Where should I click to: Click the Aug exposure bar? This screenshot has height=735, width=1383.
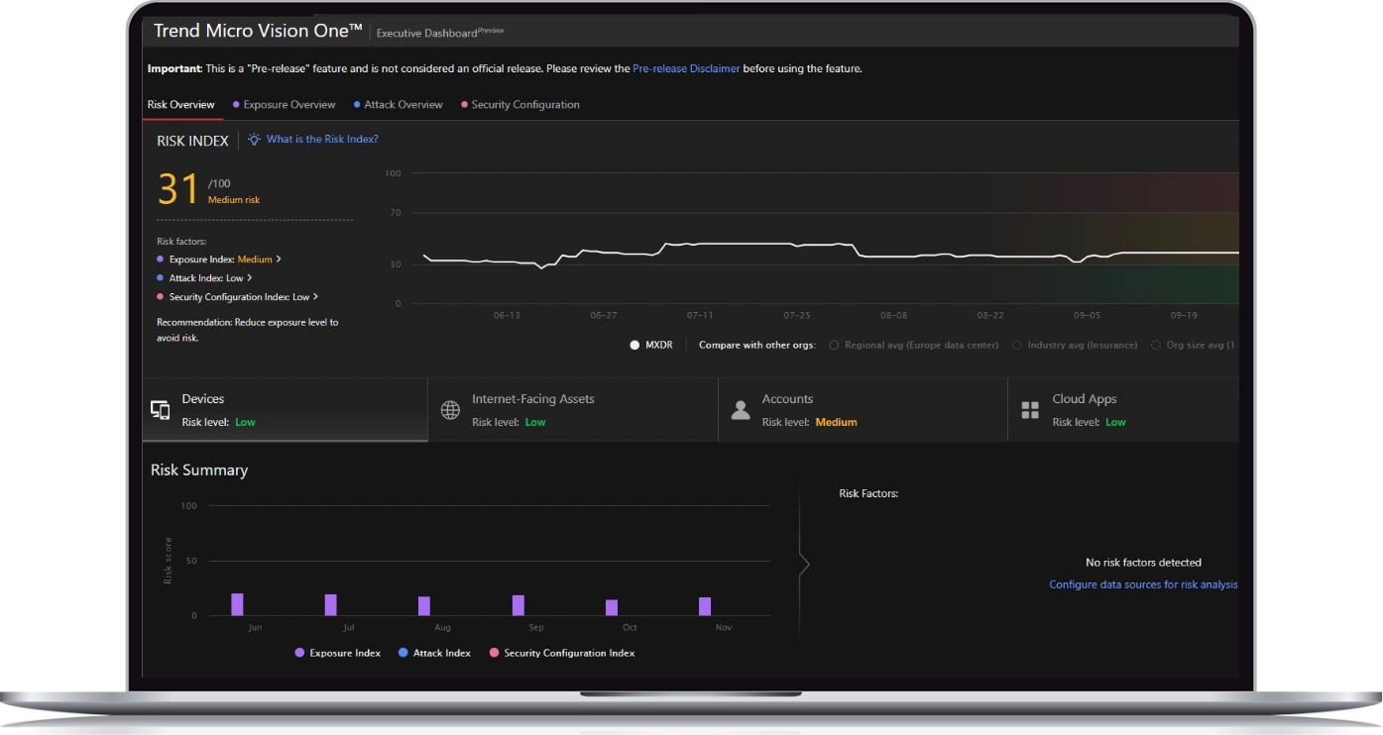[424, 606]
